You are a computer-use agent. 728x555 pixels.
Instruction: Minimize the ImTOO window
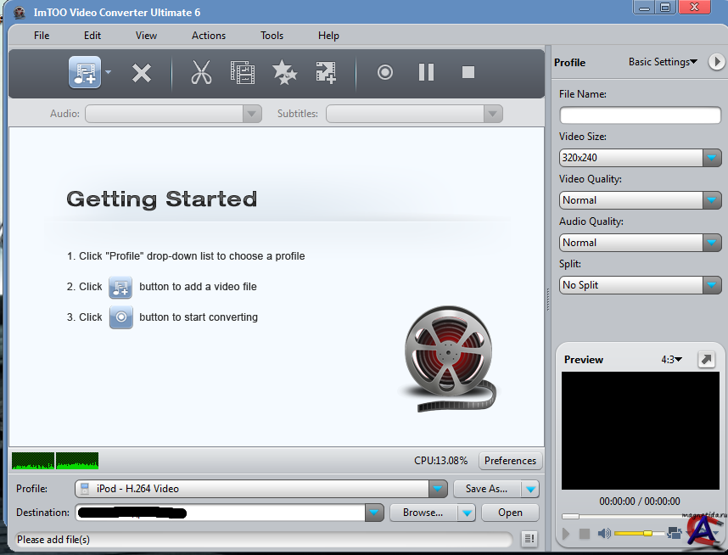[644, 7]
